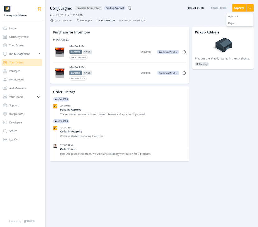Click Edit next to PO Not Provided
Image resolution: width=258 pixels, height=227 pixels.
[143, 20]
